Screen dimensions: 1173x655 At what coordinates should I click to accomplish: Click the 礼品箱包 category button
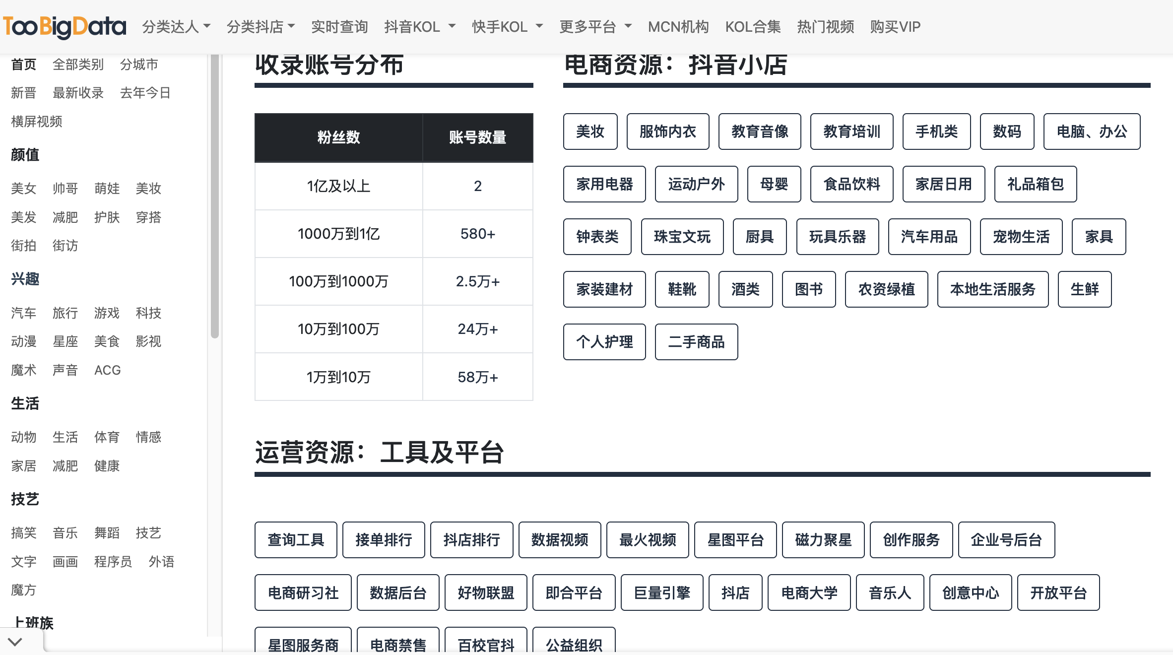1036,184
